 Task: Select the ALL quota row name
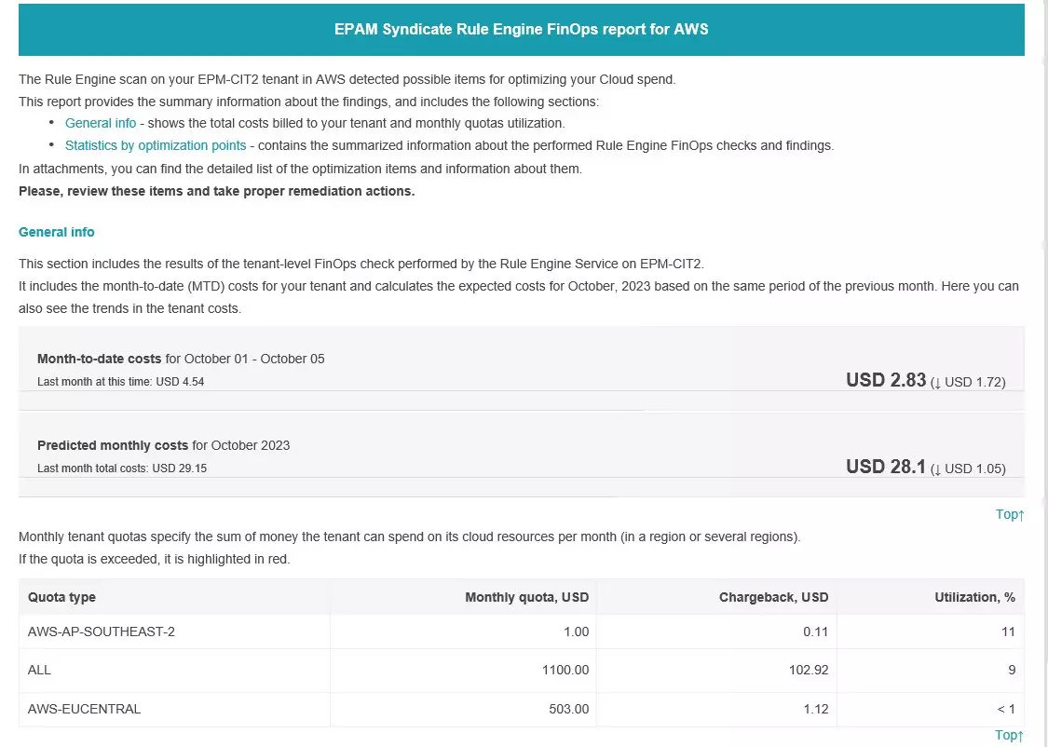39,671
